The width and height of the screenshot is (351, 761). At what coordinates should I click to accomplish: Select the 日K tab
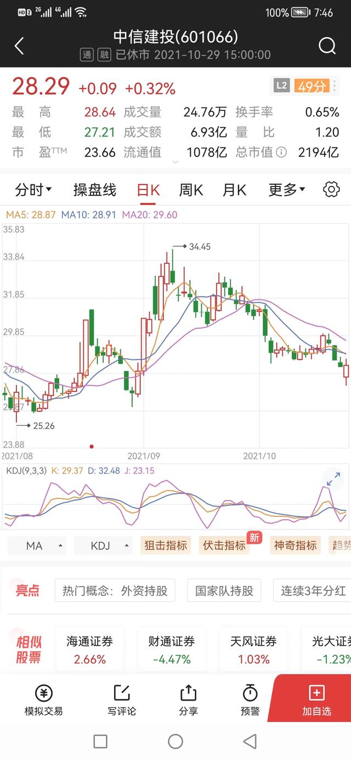(148, 190)
